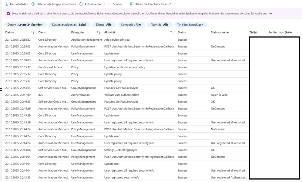
Task: Click the 'Authentication' category cell in the B2C row
Action: click(x=80, y=95)
